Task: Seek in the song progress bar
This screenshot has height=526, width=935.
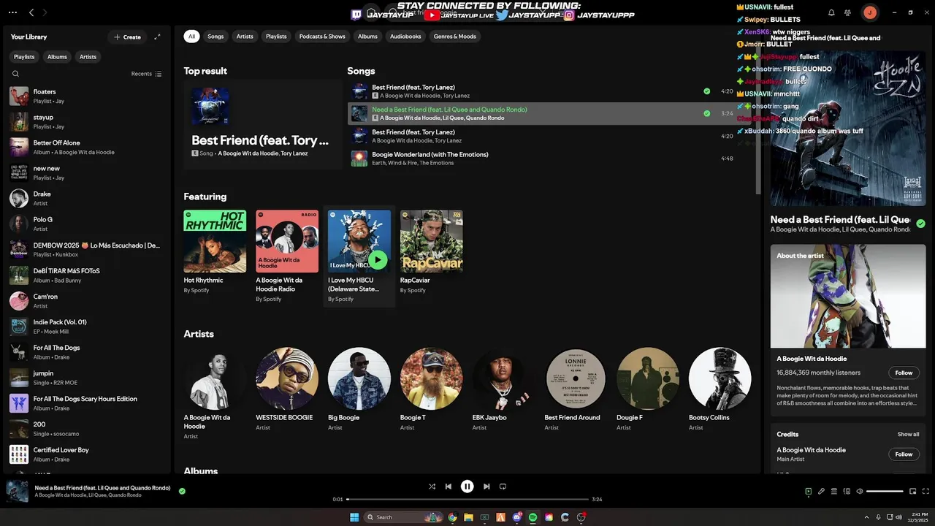Action: click(467, 499)
